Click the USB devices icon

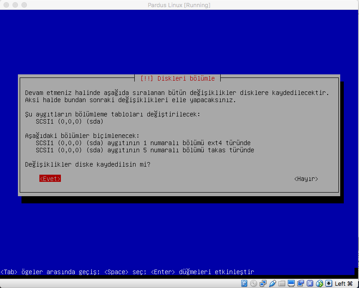click(273, 284)
